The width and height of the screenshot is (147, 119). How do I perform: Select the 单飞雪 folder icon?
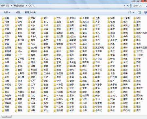pos(16,40)
